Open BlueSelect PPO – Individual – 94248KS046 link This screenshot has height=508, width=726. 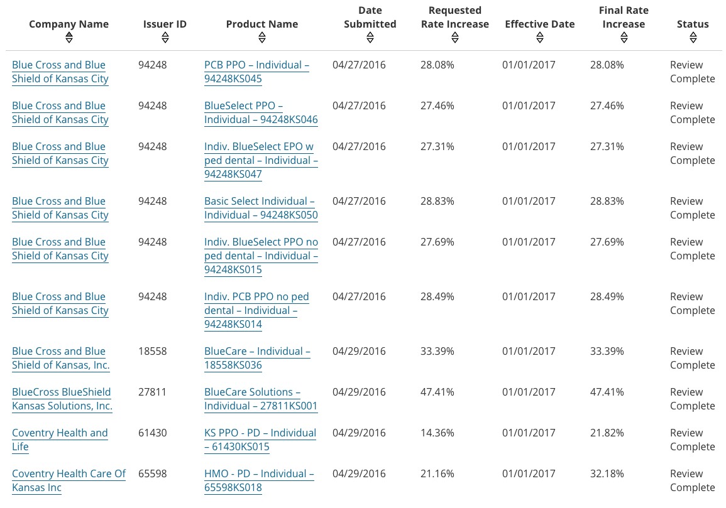pos(261,112)
